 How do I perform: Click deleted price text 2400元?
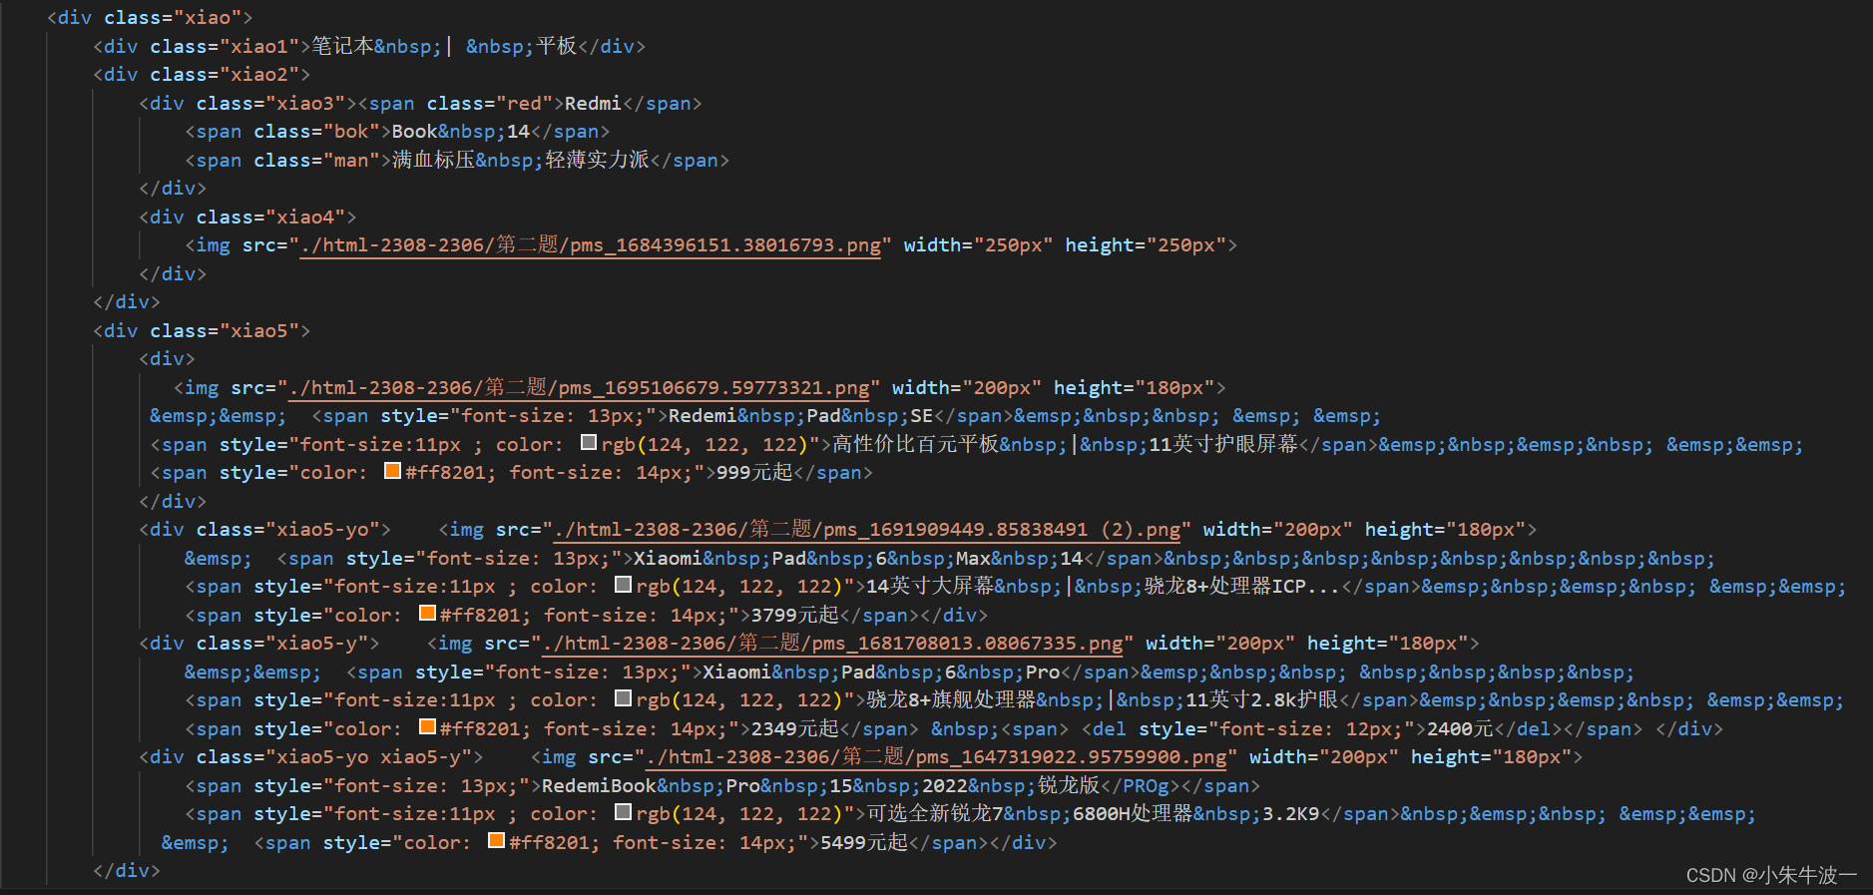(1460, 729)
